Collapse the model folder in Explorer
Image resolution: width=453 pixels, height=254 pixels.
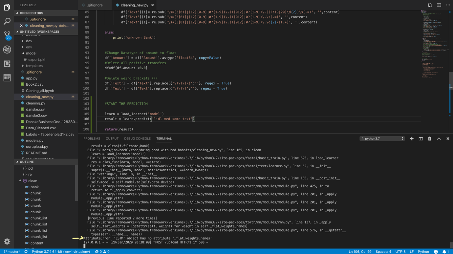[31, 53]
